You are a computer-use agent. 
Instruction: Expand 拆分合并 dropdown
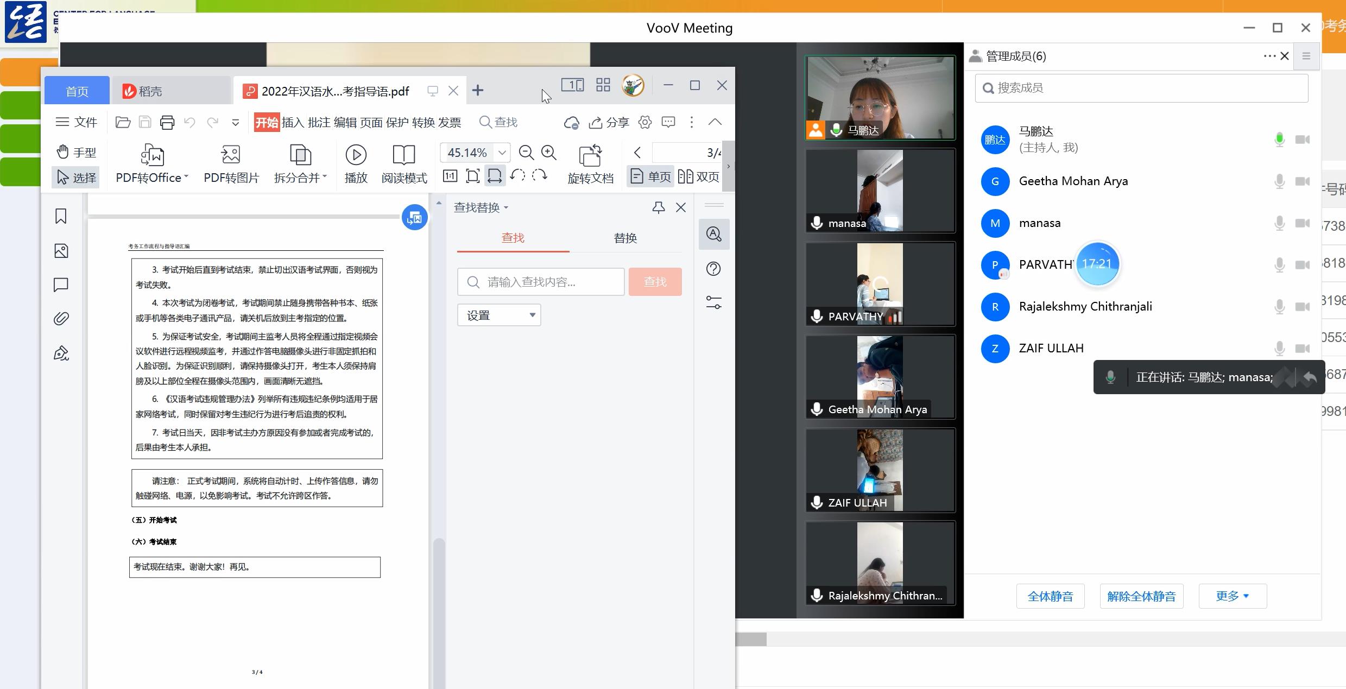click(325, 177)
